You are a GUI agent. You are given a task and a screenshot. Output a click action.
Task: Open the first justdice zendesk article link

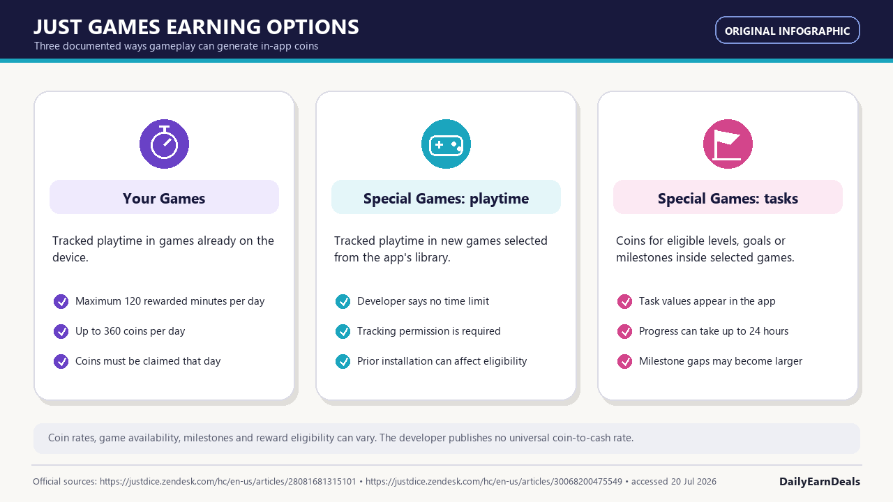coord(228,482)
